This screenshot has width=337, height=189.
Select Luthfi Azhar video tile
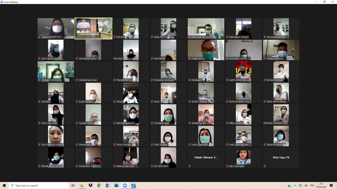click(x=244, y=71)
